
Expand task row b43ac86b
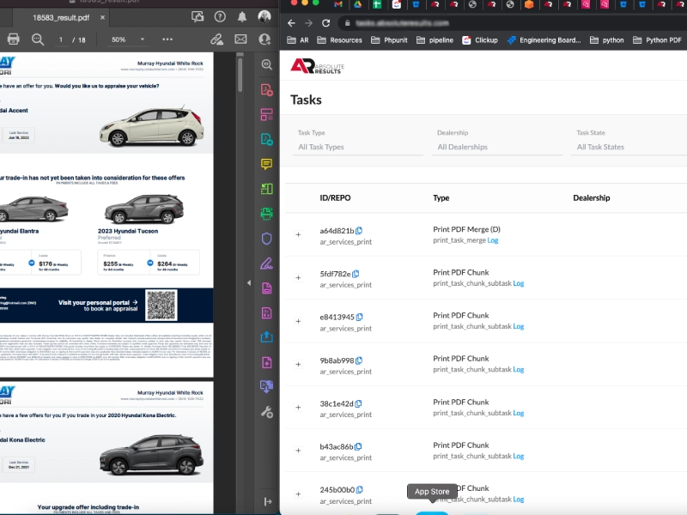[x=298, y=450]
